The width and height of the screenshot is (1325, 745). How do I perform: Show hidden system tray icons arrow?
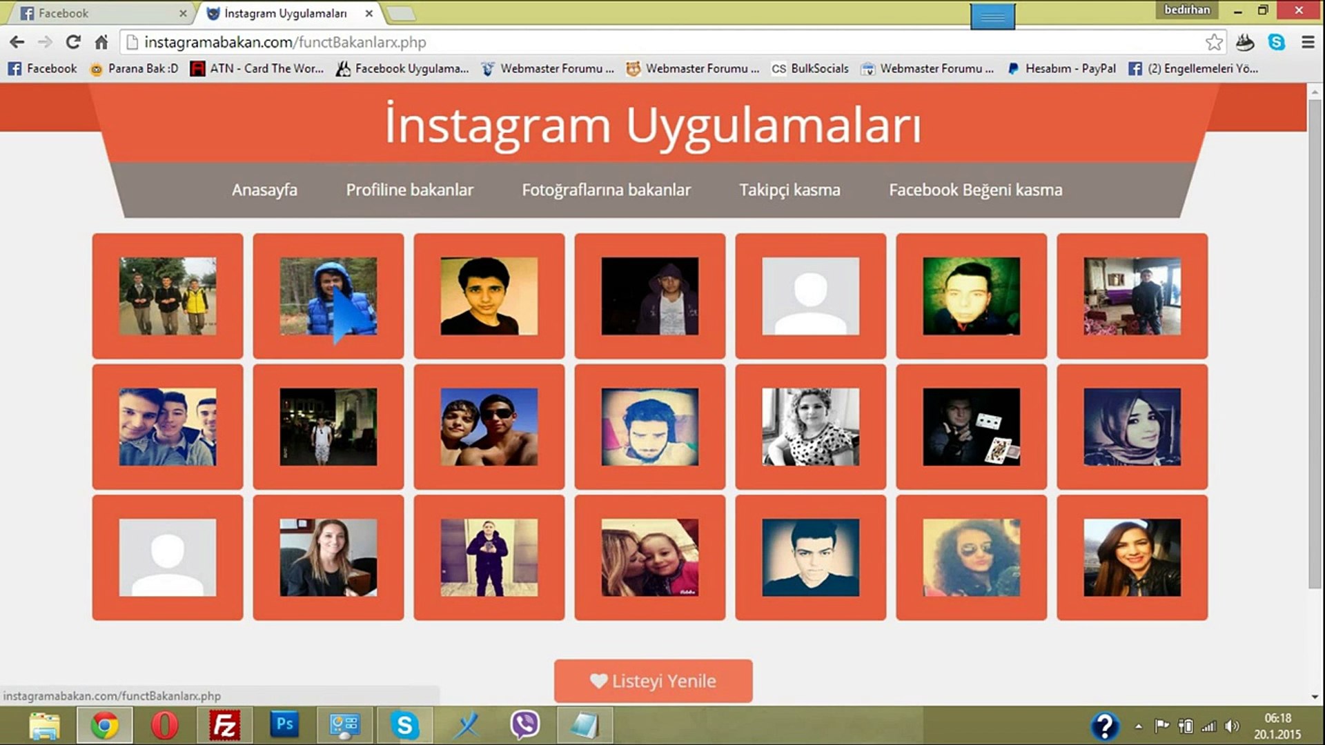click(x=1139, y=726)
